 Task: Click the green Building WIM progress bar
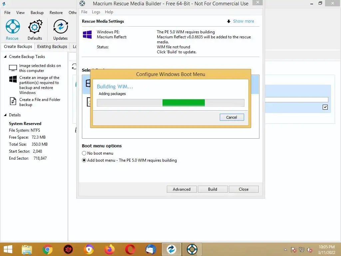click(171, 103)
